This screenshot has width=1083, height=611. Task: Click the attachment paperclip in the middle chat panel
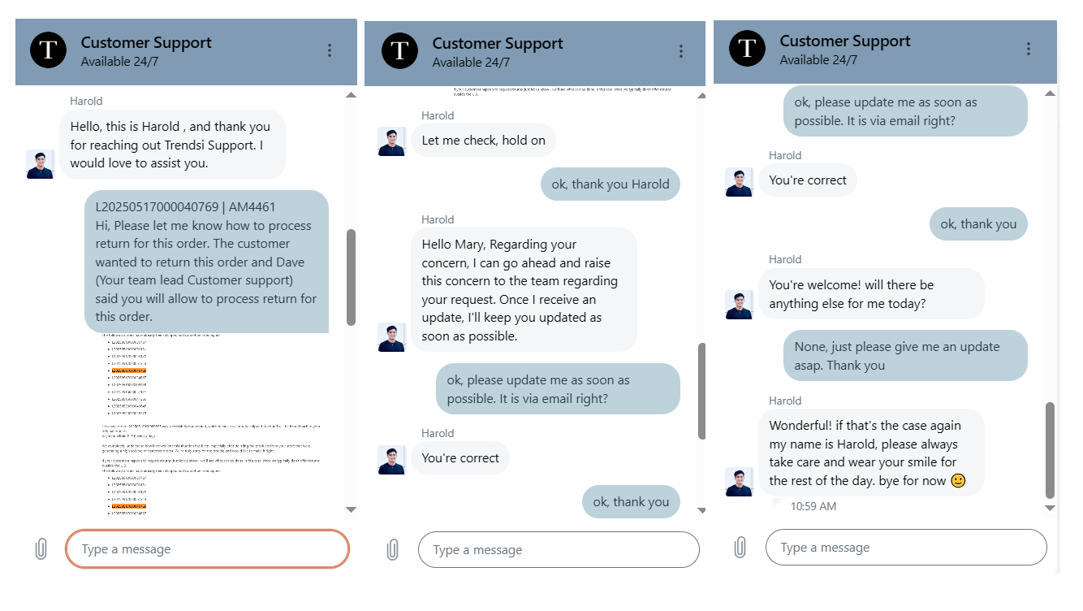click(x=393, y=550)
